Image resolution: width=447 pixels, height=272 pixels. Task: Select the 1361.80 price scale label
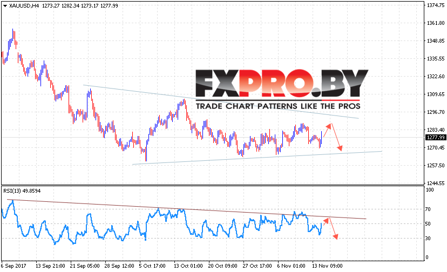(x=436, y=23)
